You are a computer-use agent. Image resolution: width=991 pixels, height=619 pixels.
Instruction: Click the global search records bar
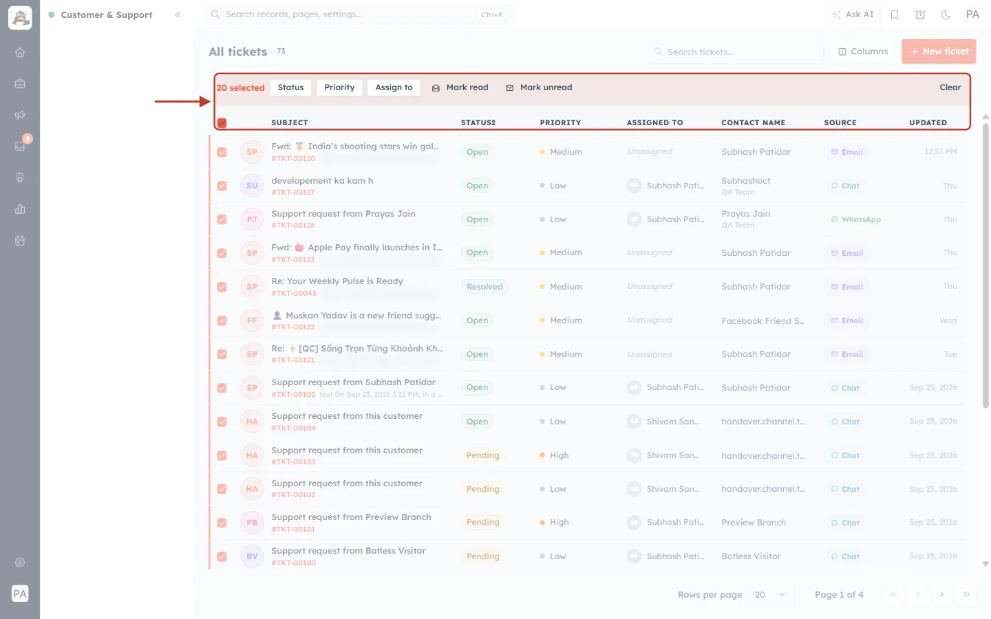click(x=359, y=14)
